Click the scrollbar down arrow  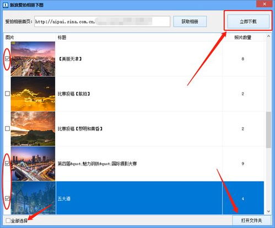268,211
